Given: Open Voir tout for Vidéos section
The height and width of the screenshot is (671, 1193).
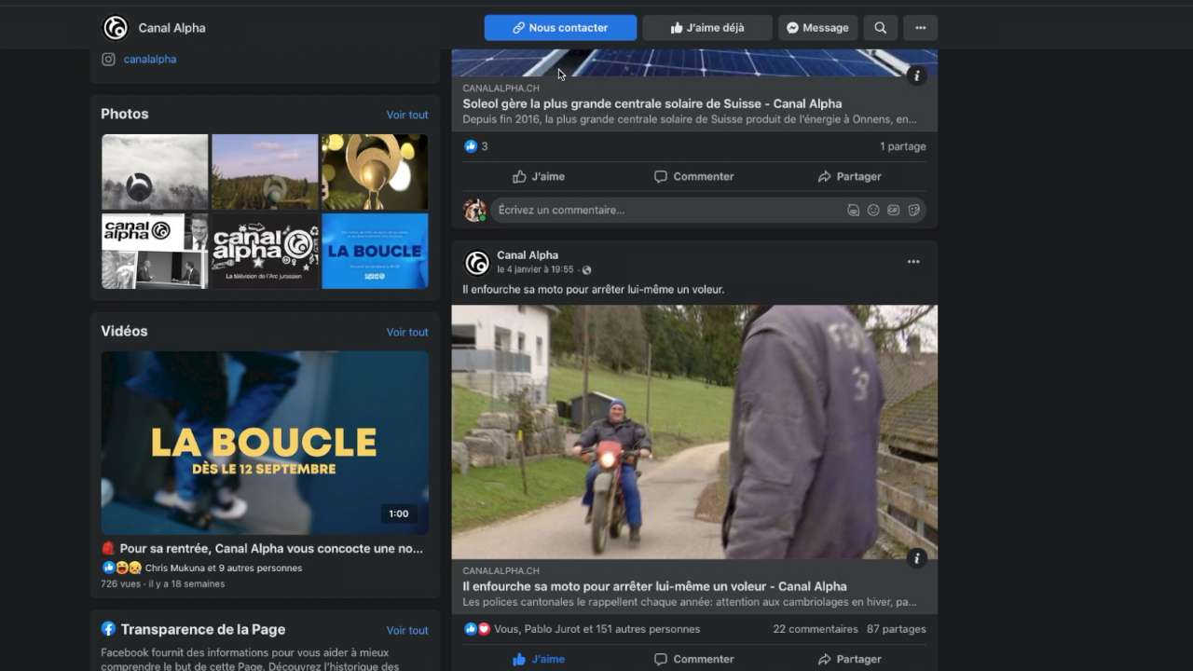Looking at the screenshot, I should [x=407, y=332].
